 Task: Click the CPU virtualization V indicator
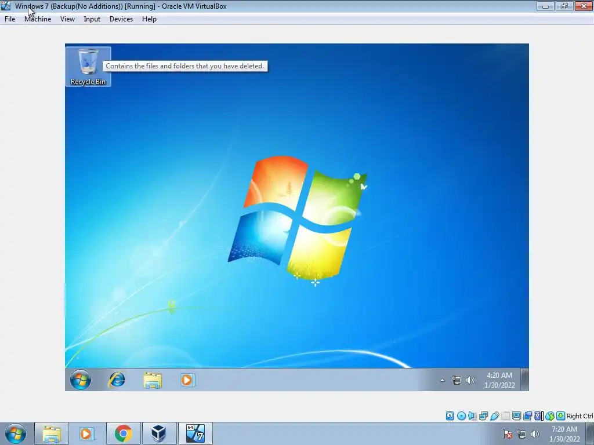(538, 416)
